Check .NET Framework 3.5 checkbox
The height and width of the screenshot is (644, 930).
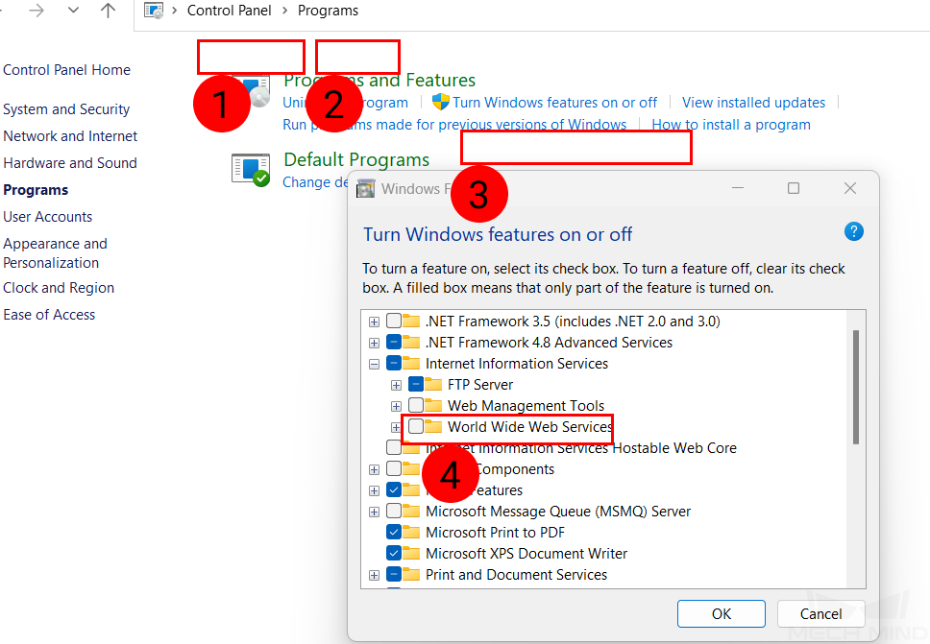[x=394, y=322]
